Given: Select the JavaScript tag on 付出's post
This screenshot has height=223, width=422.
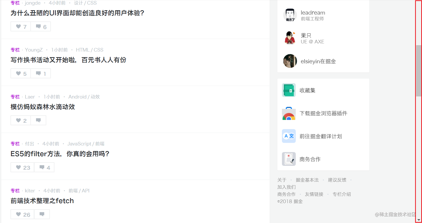Looking at the screenshot, I should click(x=79, y=144).
